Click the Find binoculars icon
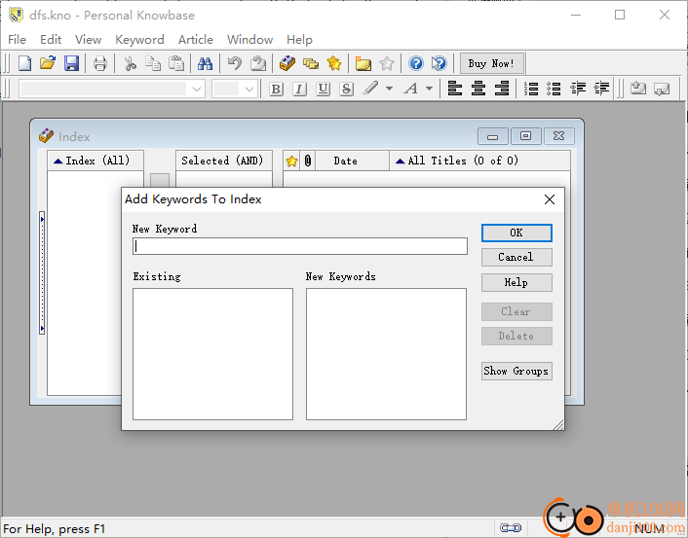The height and width of the screenshot is (538, 688). pos(205,63)
